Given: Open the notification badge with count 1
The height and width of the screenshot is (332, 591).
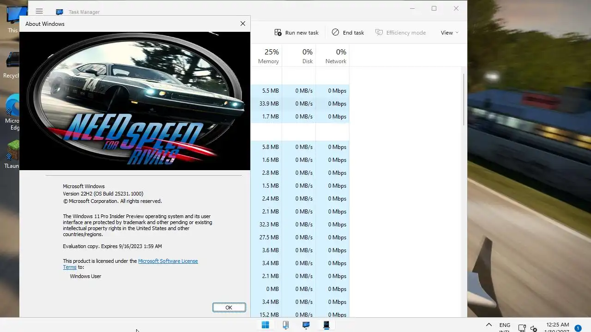Looking at the screenshot, I should click(578, 328).
